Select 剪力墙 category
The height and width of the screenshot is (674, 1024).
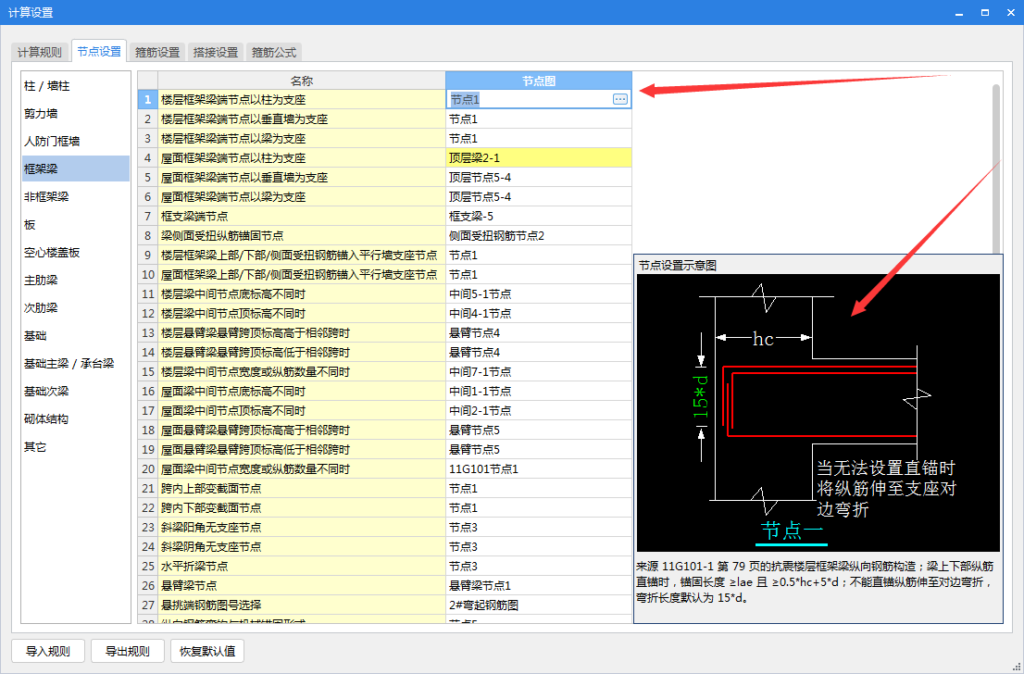76,114
